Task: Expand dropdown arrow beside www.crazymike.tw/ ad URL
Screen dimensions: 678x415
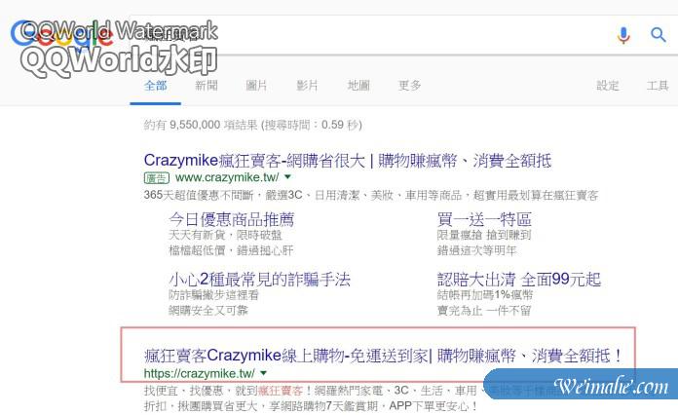Action: (x=288, y=176)
